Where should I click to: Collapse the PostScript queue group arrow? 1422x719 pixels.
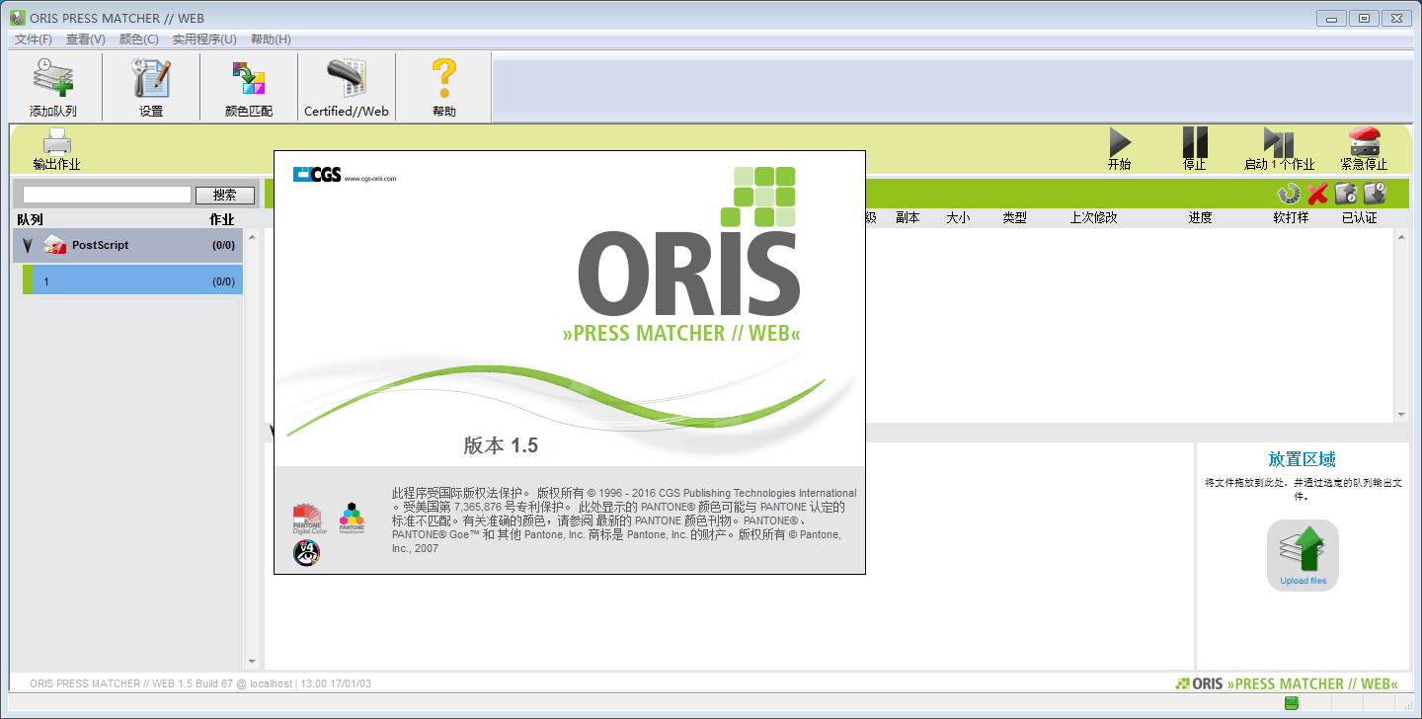point(28,245)
